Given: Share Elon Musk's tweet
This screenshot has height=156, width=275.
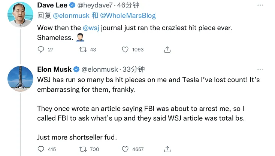Looking at the screenshot, I should (167, 149).
